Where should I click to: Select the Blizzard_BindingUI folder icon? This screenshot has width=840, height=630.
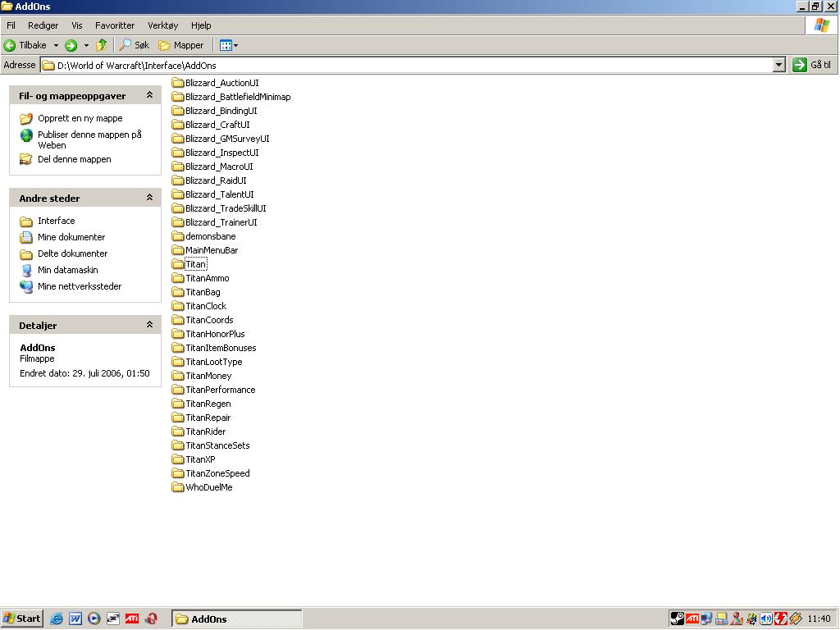pos(178,111)
